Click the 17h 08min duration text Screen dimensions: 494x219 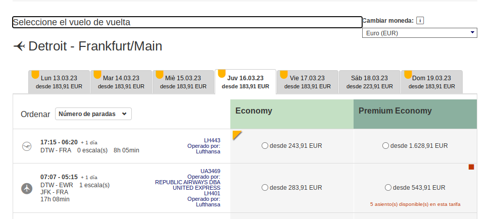coord(55,199)
